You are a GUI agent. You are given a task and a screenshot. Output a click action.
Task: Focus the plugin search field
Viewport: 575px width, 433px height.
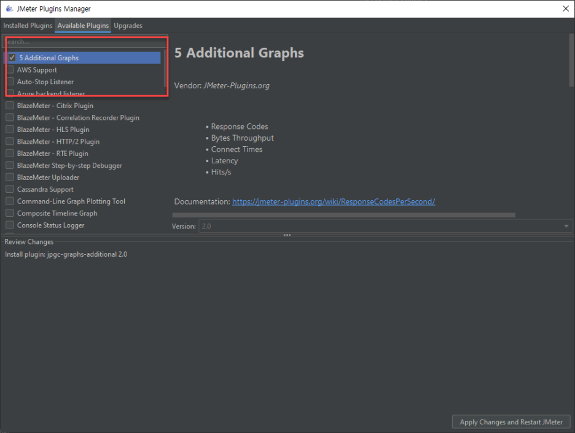point(85,41)
